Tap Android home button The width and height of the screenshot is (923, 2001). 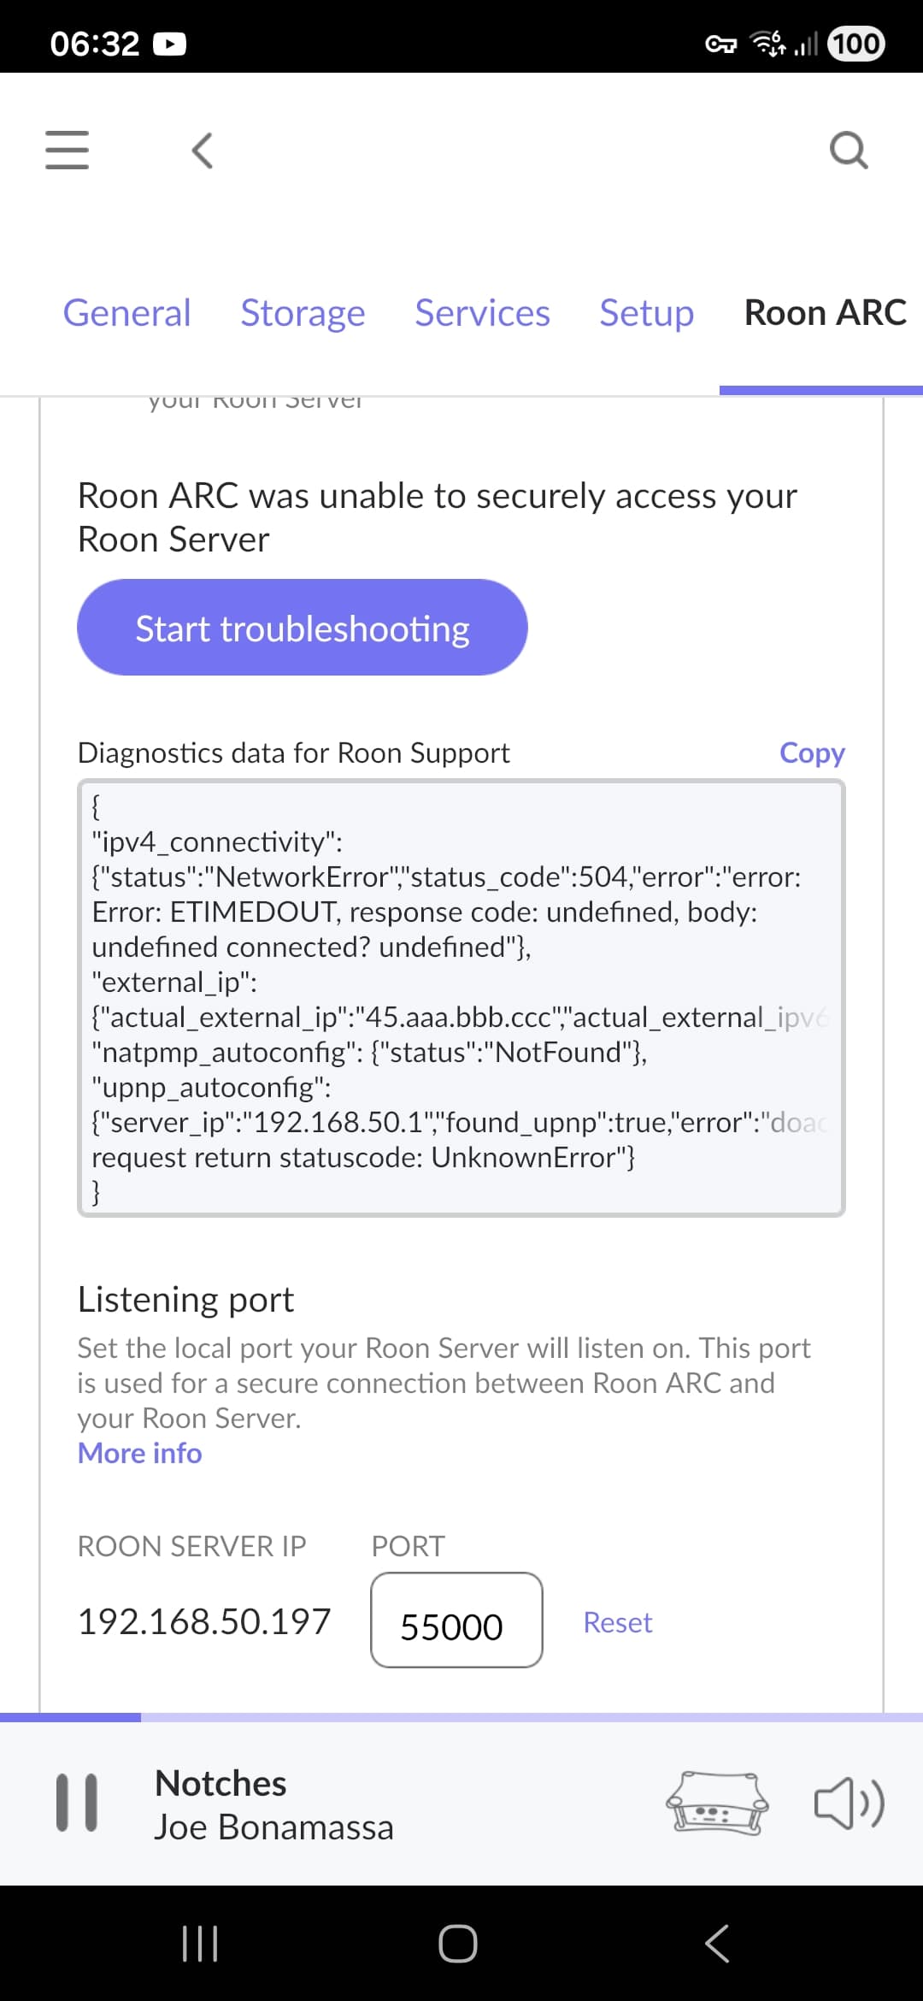click(458, 1943)
